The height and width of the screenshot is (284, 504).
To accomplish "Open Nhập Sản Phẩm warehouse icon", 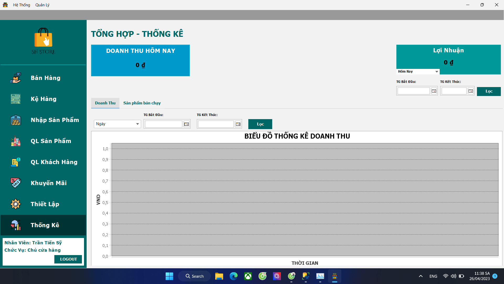I will click(16, 120).
